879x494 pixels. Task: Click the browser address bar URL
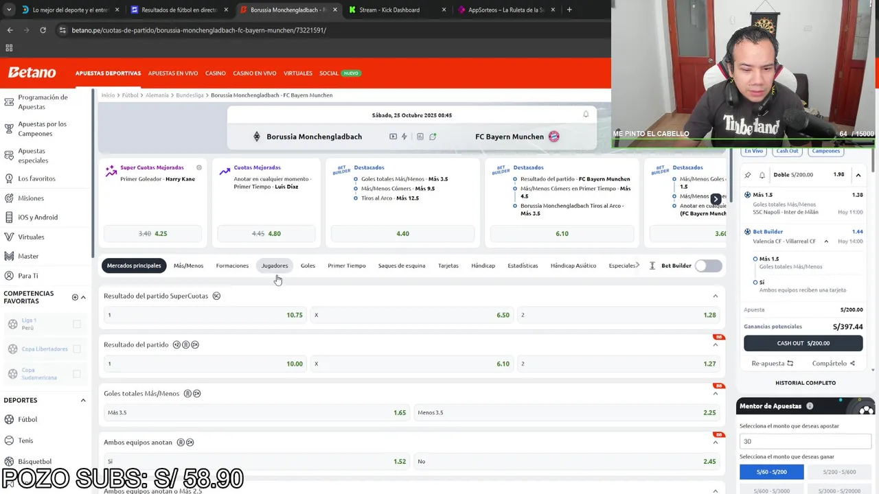(x=199, y=30)
